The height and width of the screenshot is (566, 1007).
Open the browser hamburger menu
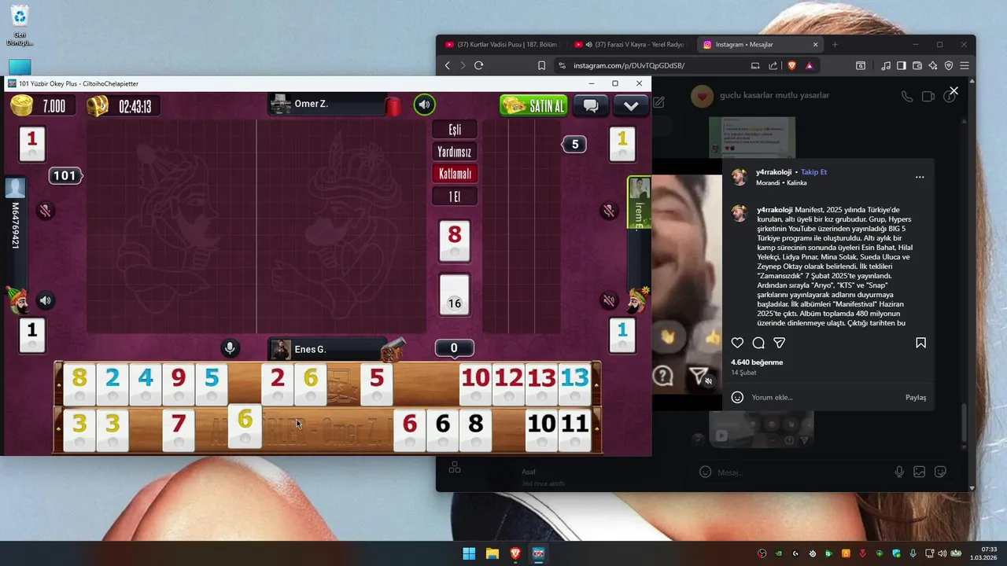pyautogui.click(x=965, y=65)
